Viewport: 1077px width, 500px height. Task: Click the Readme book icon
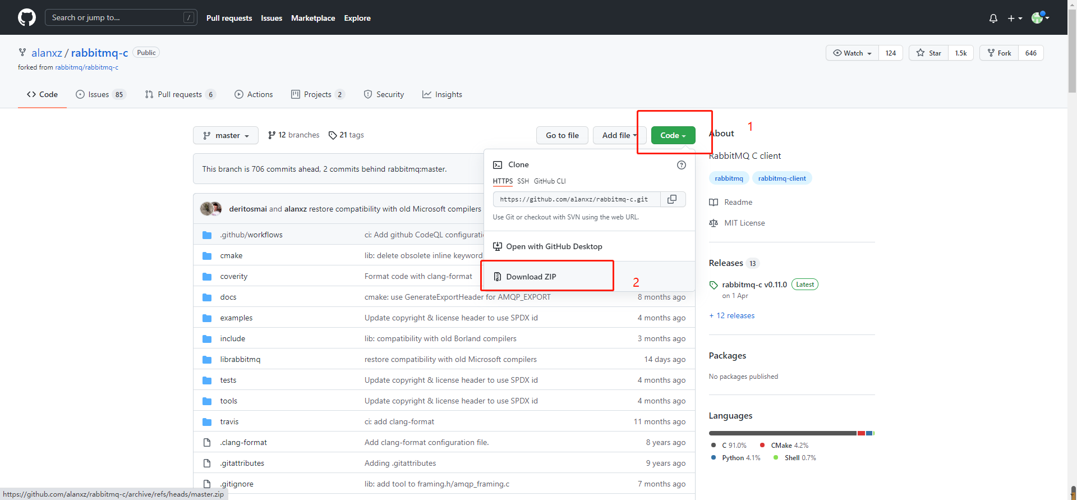point(714,203)
